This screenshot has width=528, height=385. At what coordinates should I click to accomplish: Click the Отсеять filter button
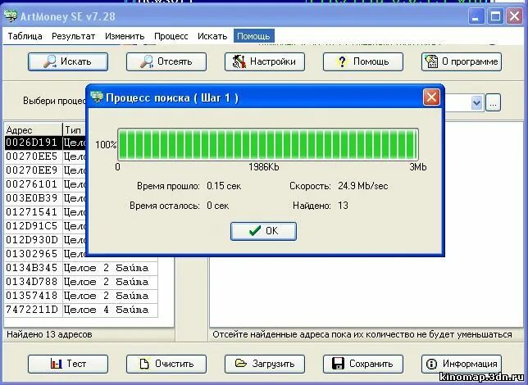[x=166, y=61]
